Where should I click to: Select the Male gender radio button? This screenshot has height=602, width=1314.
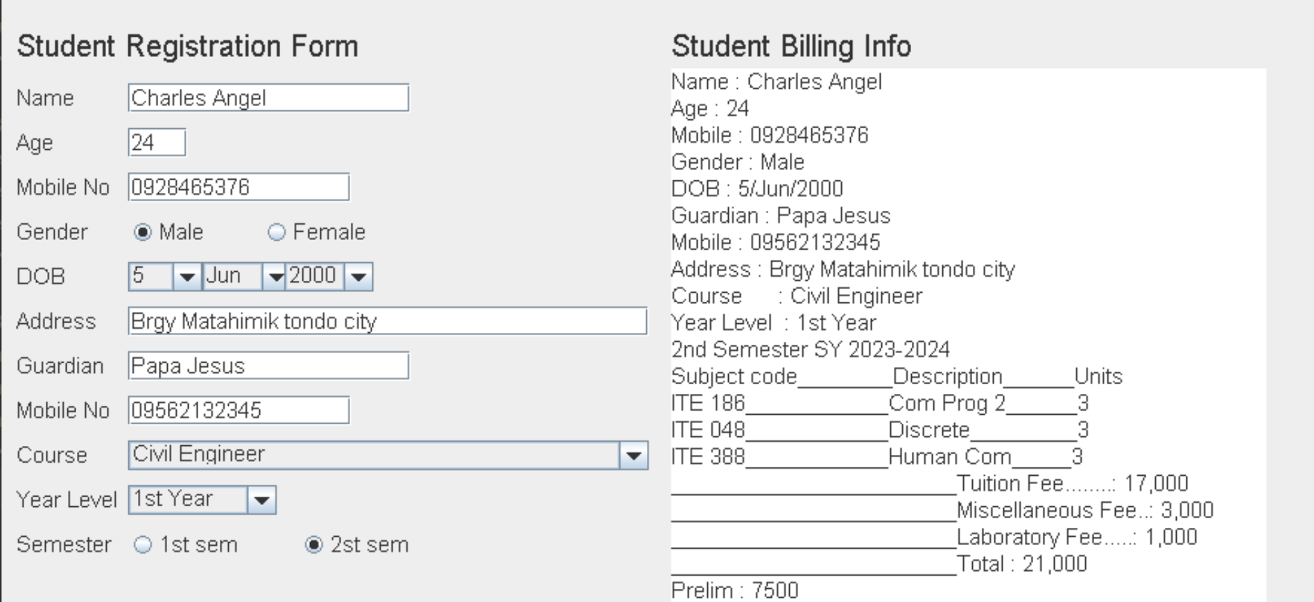point(143,232)
